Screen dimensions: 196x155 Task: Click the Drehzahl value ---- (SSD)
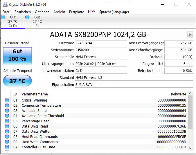coord(179,57)
